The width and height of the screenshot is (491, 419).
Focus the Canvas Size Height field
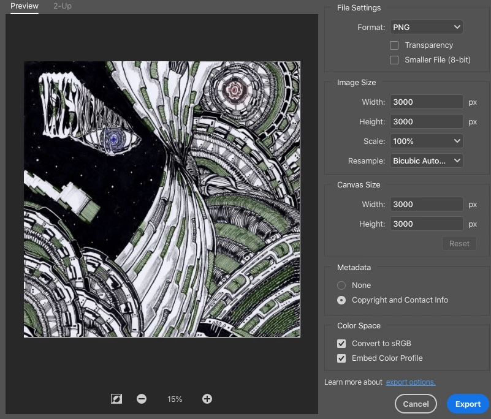point(426,224)
